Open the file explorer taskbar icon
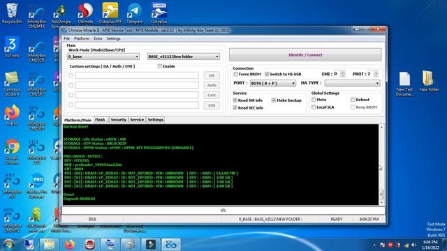The width and height of the screenshot is (447, 251). [49, 245]
